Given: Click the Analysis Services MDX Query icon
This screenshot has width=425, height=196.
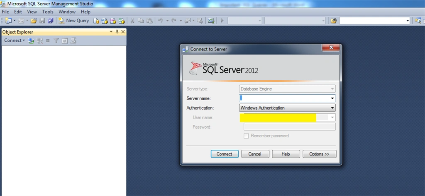Looking at the screenshot, I should pos(104,21).
